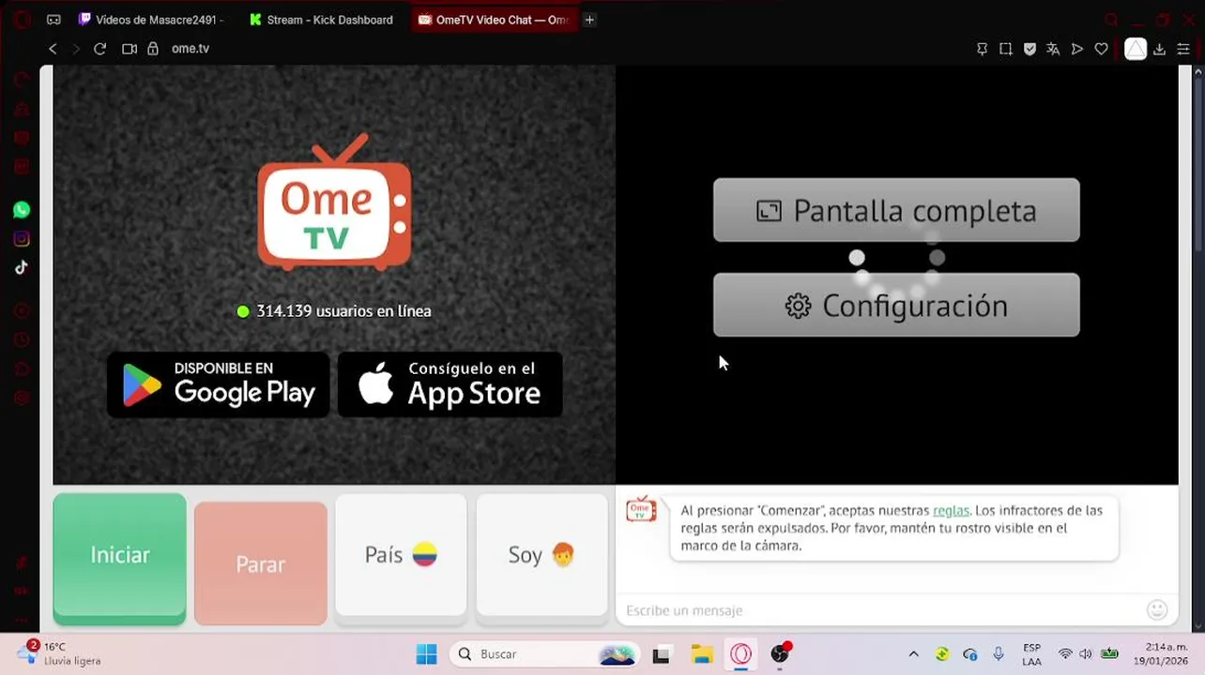Viewport: 1205px width, 675px height.
Task: Switch to Videos de Masacre2491 tab
Action: pyautogui.click(x=150, y=20)
